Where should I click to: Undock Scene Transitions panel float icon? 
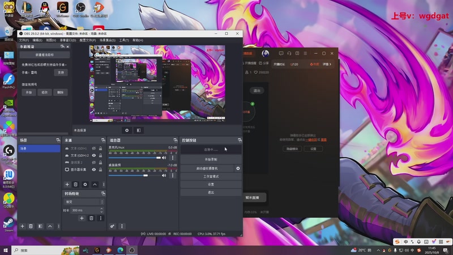click(103, 193)
